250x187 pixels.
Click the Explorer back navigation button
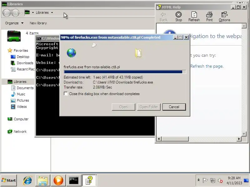(x=7, y=13)
